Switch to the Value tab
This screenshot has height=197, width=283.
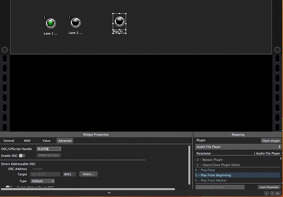click(x=46, y=141)
